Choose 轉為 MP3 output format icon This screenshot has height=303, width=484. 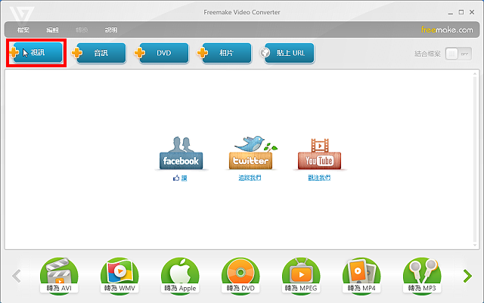422,276
